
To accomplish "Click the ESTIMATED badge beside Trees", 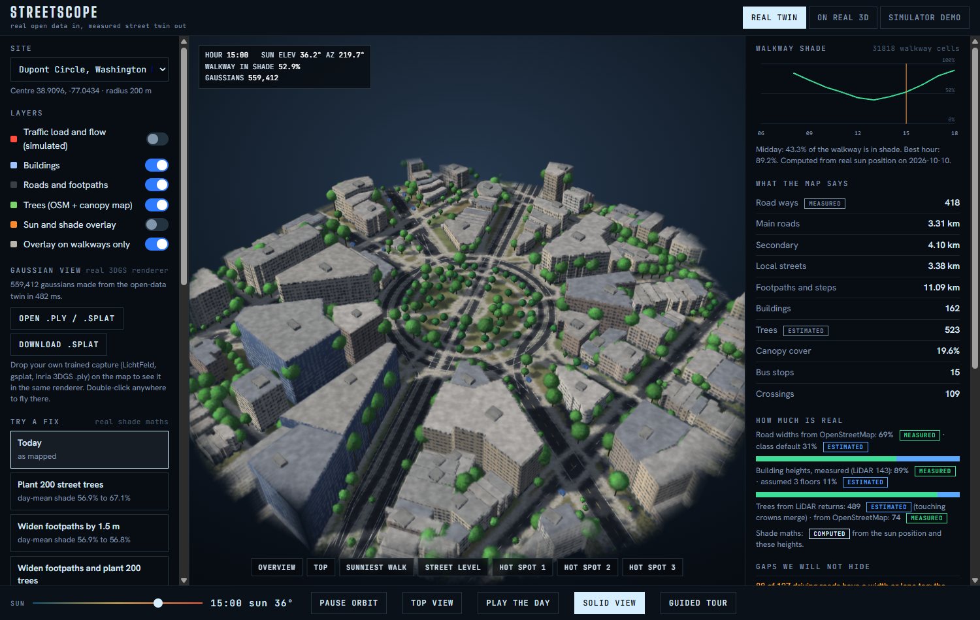I will coord(806,331).
